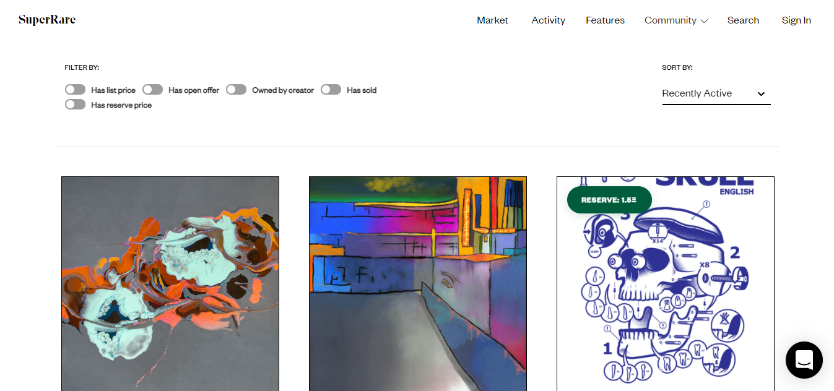Click the Community chevron arrow
The width and height of the screenshot is (834, 391).
[704, 21]
